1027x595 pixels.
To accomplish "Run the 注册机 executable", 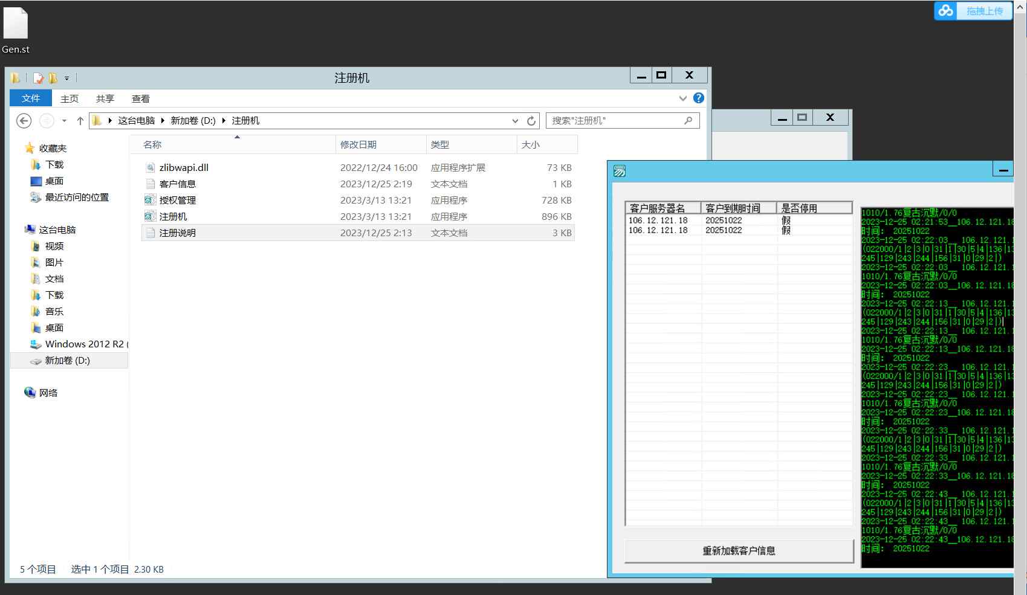I will 173,216.
